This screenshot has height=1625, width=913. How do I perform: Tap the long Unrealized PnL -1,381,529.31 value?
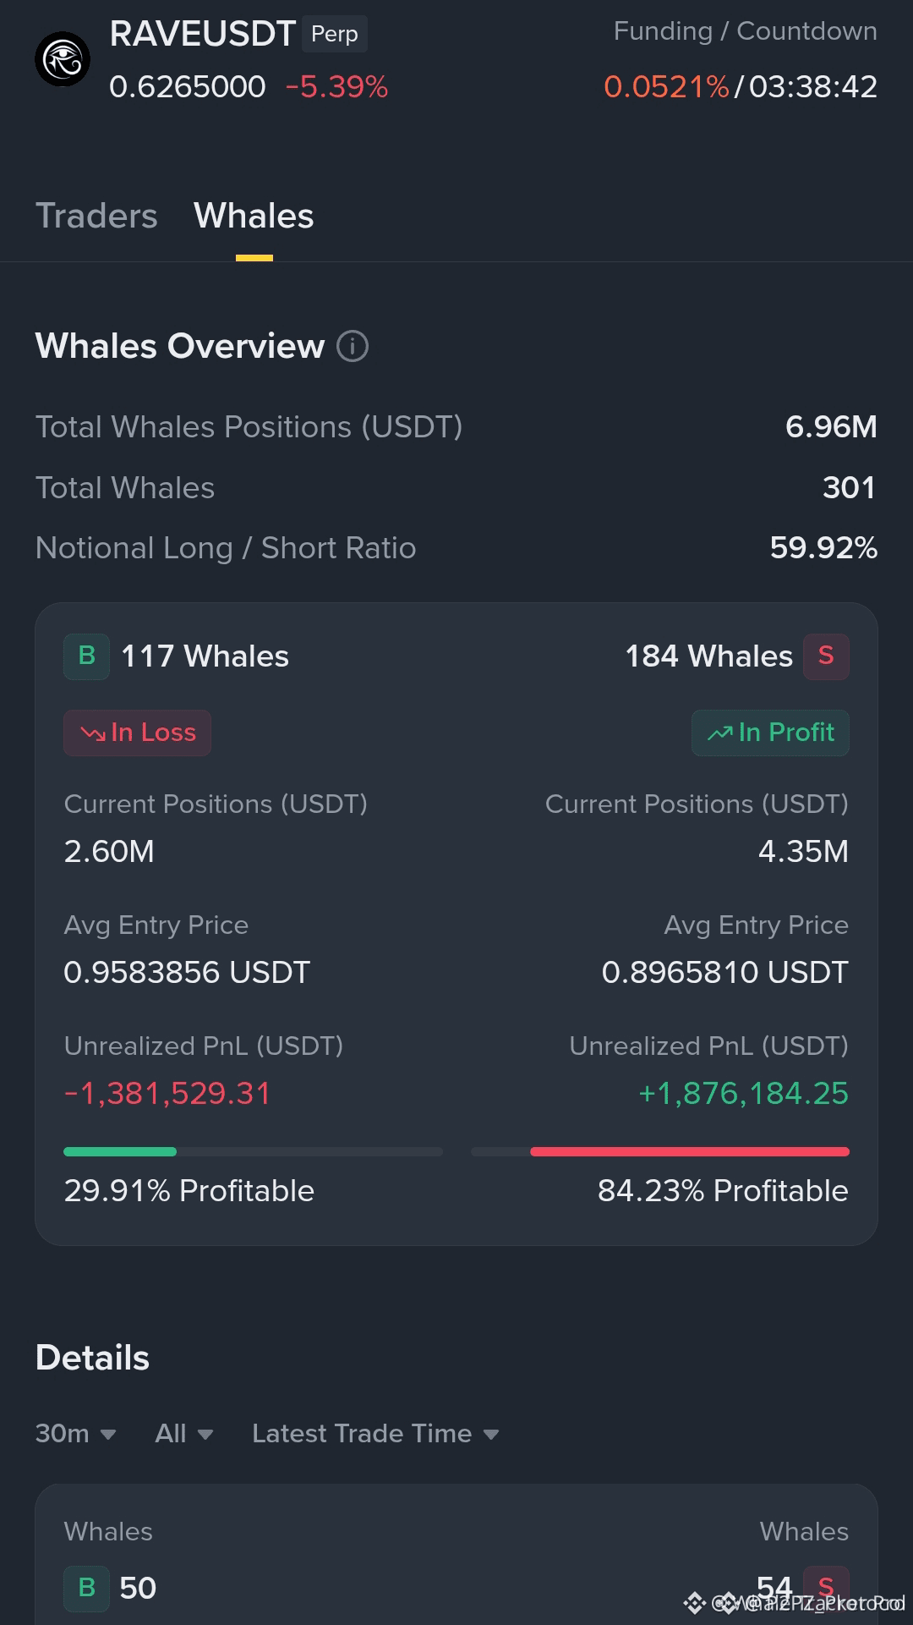point(167,1094)
